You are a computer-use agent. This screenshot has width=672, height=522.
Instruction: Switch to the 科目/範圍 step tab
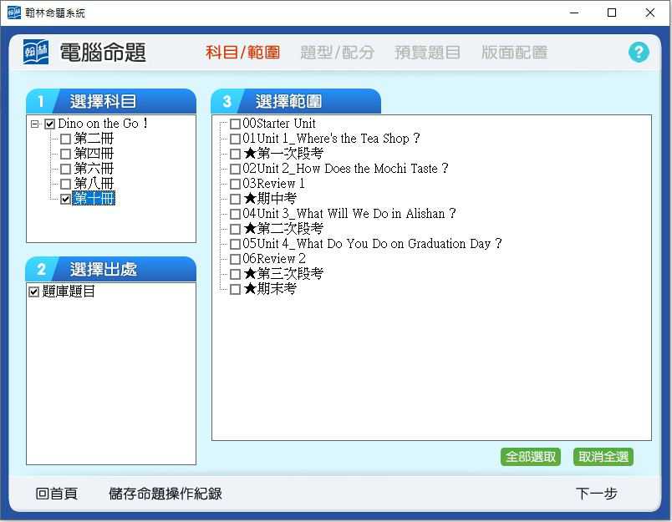(x=242, y=53)
